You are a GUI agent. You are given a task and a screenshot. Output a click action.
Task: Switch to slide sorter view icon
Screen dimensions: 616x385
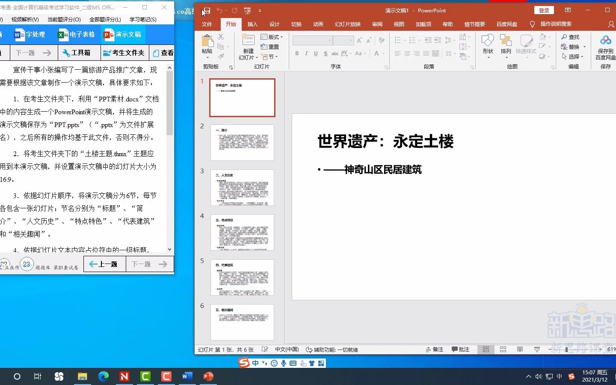(x=503, y=349)
